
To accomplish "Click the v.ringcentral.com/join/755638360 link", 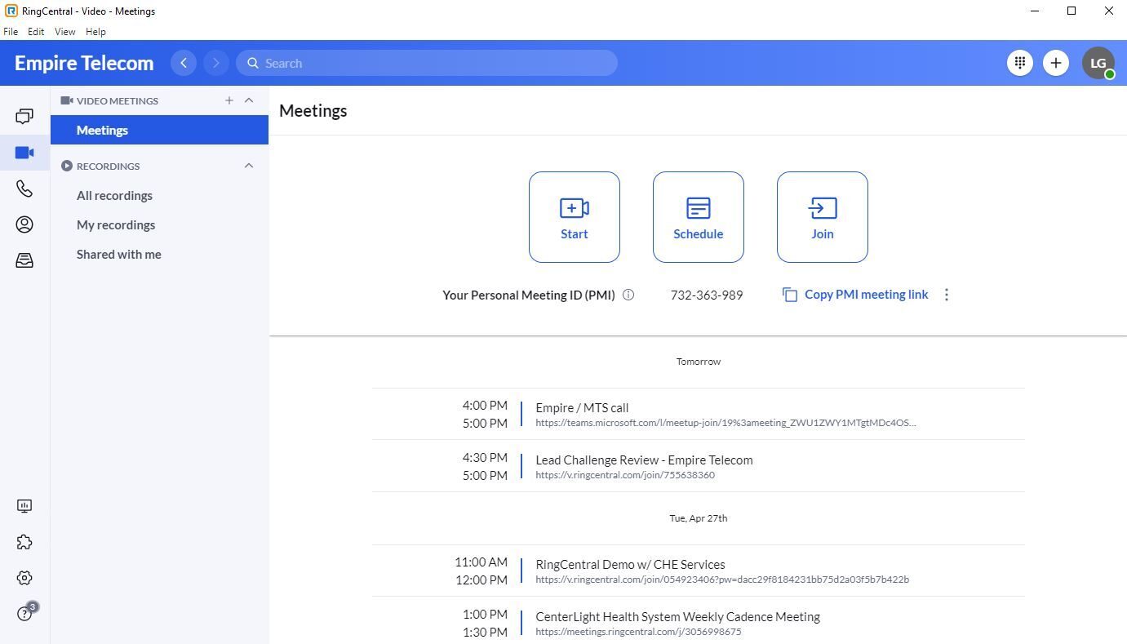I will (625, 475).
